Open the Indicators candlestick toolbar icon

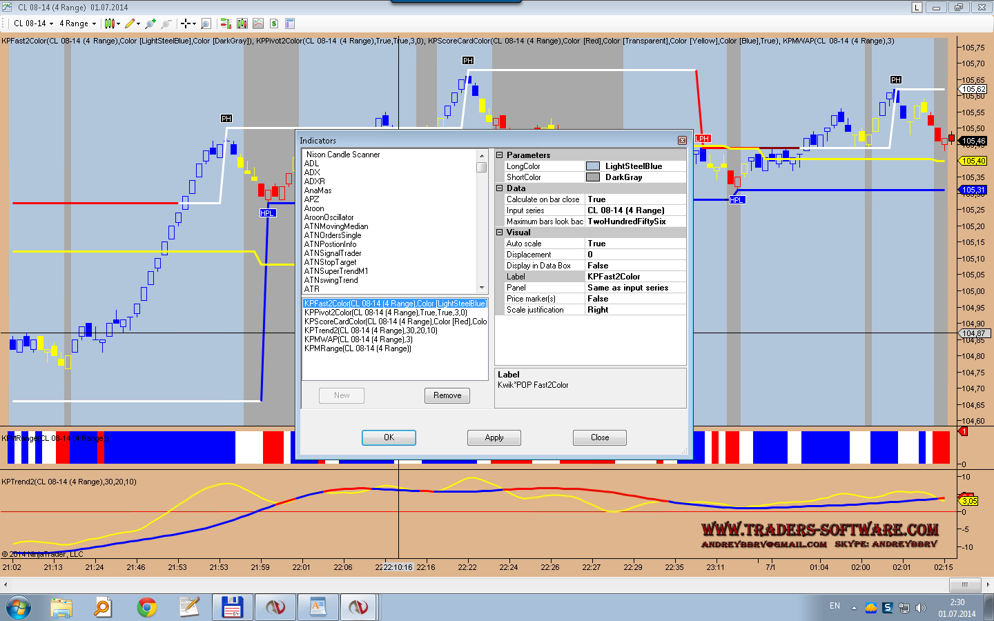242,23
